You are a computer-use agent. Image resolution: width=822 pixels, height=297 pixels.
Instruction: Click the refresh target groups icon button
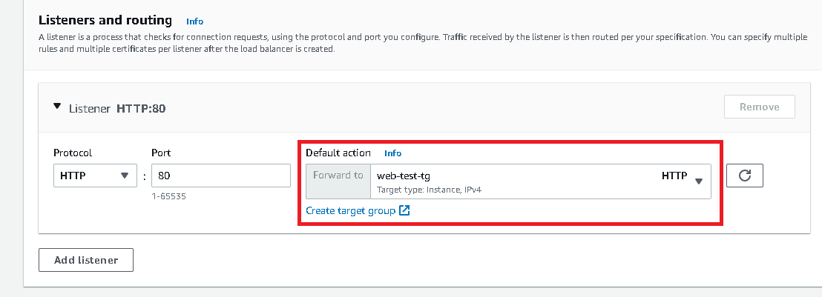[745, 176]
